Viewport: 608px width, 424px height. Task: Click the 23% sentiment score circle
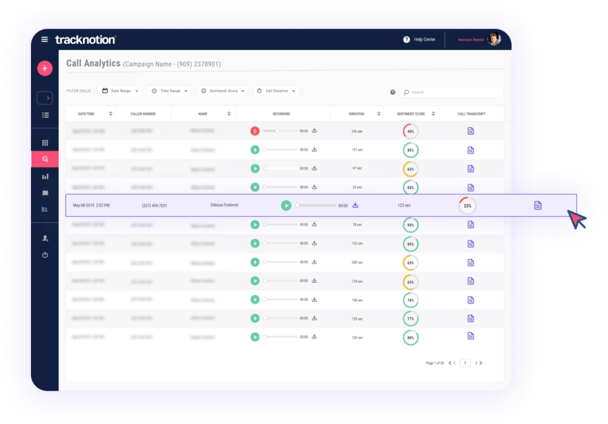click(x=468, y=205)
